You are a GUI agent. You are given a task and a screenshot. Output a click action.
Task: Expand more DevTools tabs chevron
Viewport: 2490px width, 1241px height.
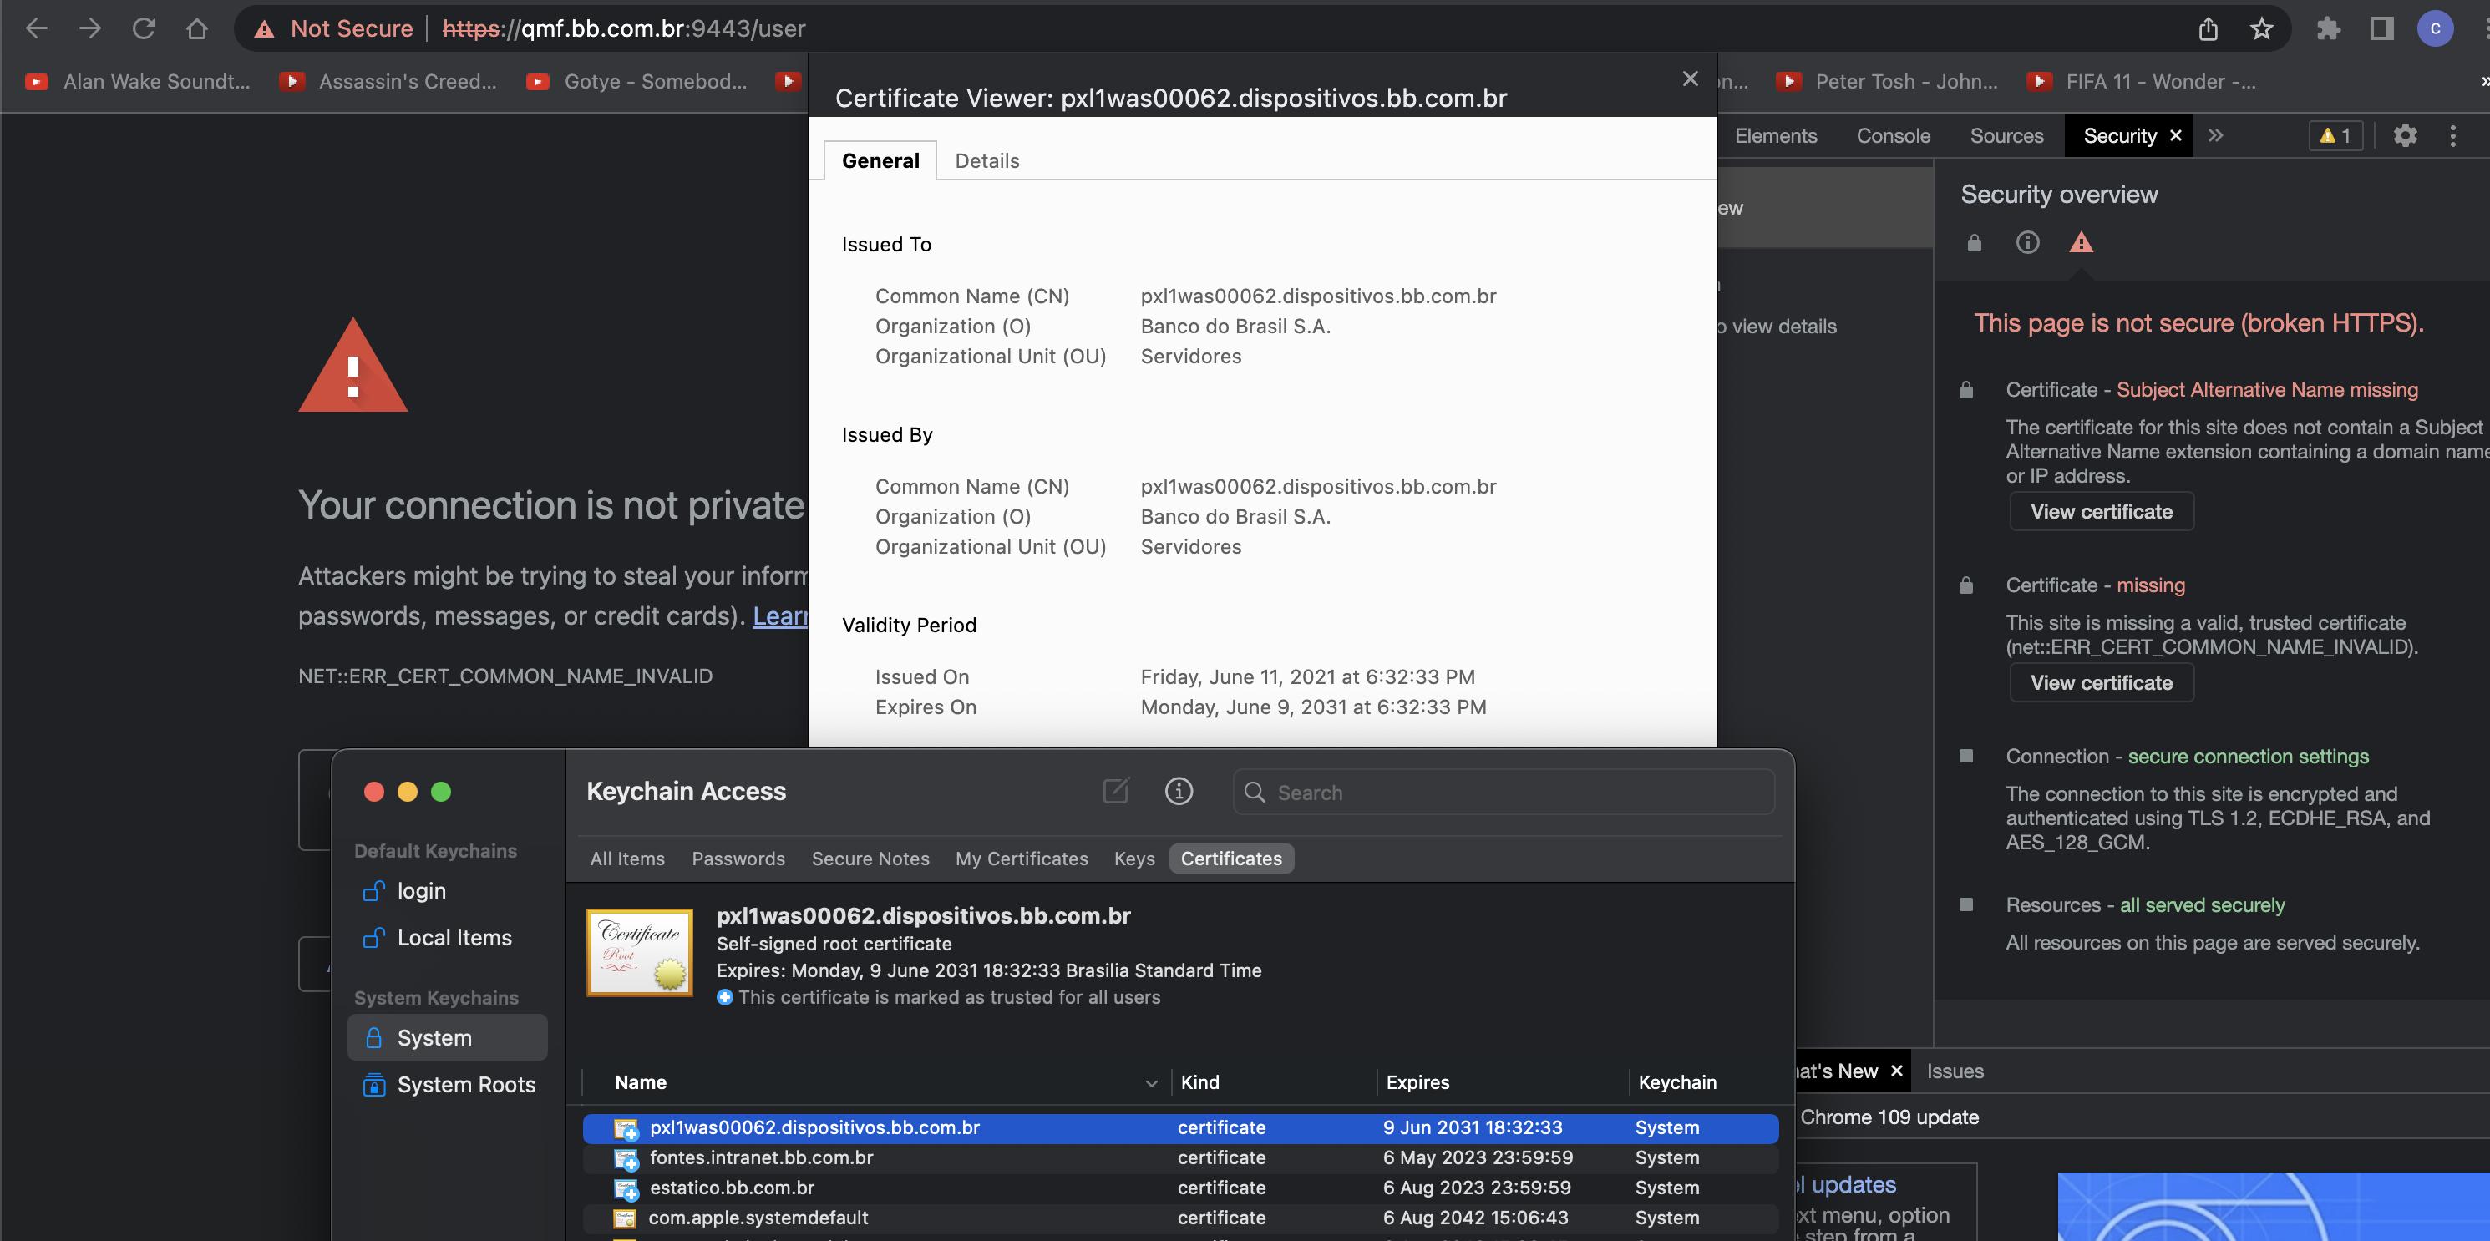[x=2215, y=135]
